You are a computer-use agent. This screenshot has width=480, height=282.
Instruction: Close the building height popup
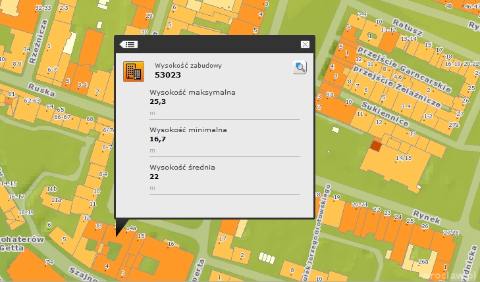click(304, 44)
